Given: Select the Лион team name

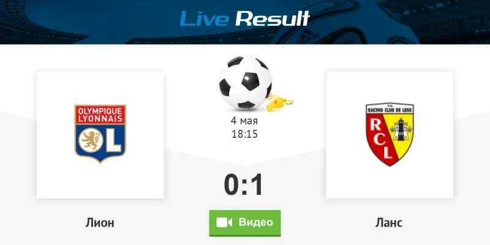Looking at the screenshot, I should [x=100, y=223].
